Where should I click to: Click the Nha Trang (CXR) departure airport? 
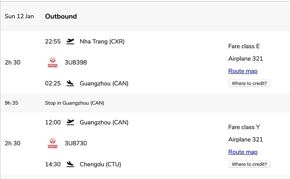point(102,42)
